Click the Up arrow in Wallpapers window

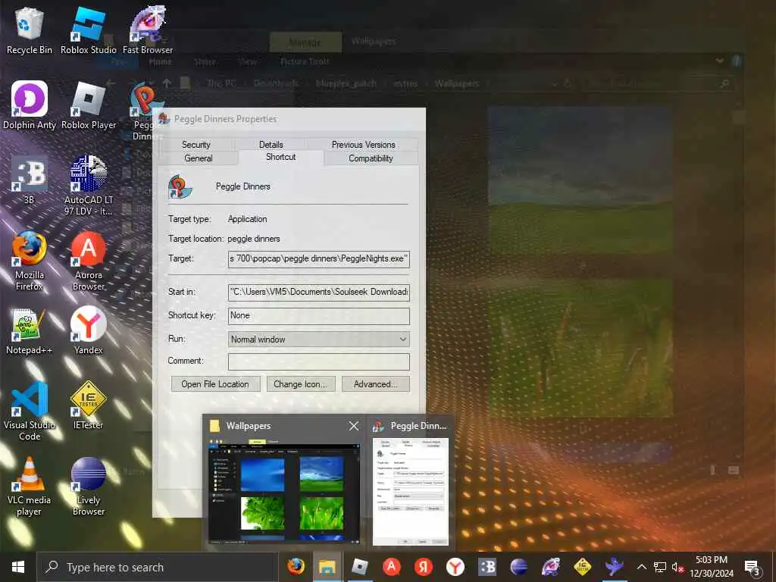point(167,83)
